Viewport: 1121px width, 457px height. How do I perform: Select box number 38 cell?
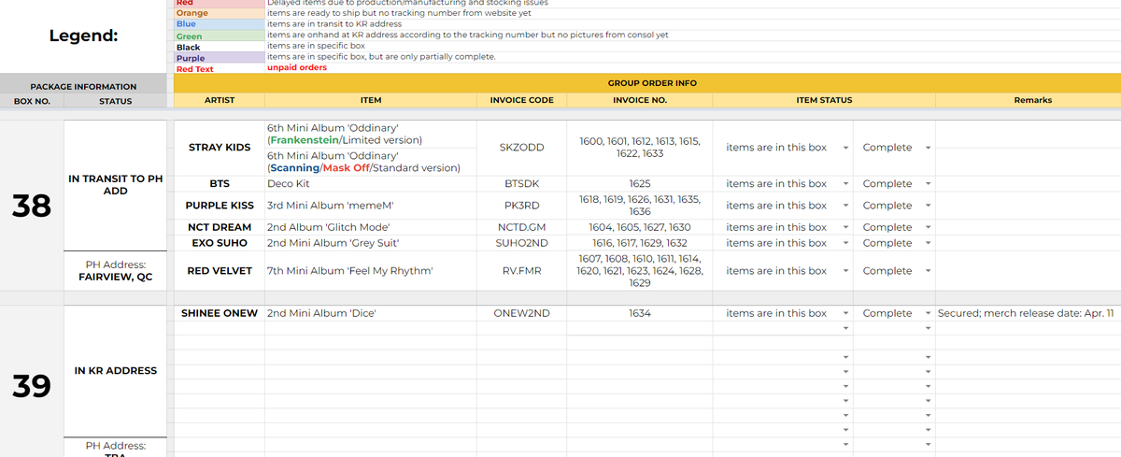pos(32,206)
